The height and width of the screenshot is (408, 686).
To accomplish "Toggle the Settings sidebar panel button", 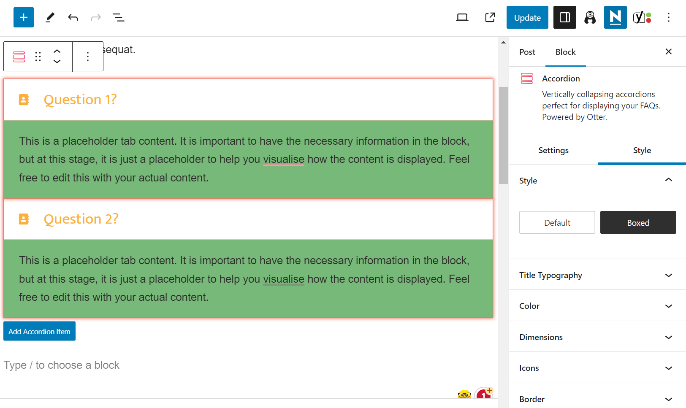I will pos(564,17).
